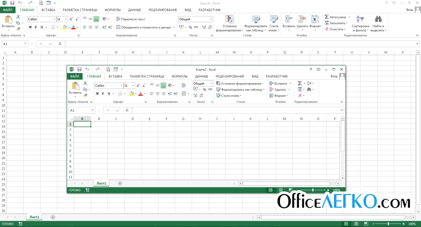This screenshot has width=421, height=227.
Task: Add new sheet in Книга2 window
Action: coord(120,183)
